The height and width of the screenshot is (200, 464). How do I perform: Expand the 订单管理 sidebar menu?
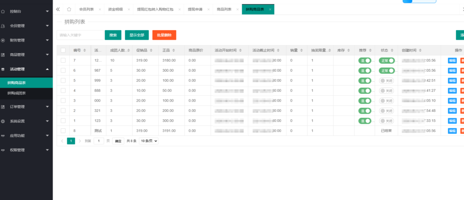[47, 107]
